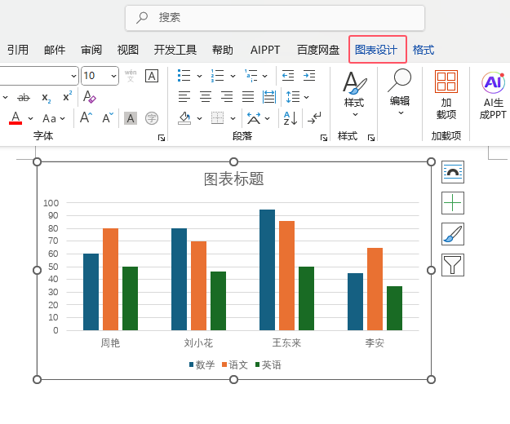Screen dimensions: 510x424
Task: Open font size 10 dropdown
Action: (x=113, y=76)
